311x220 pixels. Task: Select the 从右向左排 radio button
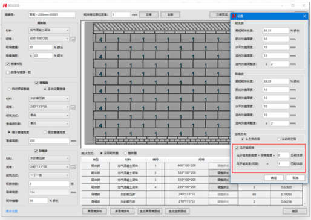click(279, 139)
